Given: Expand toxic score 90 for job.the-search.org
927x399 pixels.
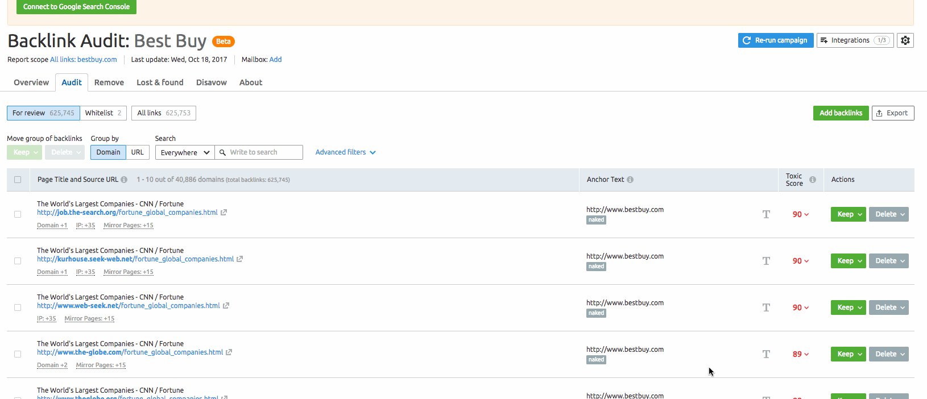Looking at the screenshot, I should point(801,214).
